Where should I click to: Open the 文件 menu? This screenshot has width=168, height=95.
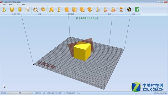(x=4, y=4)
